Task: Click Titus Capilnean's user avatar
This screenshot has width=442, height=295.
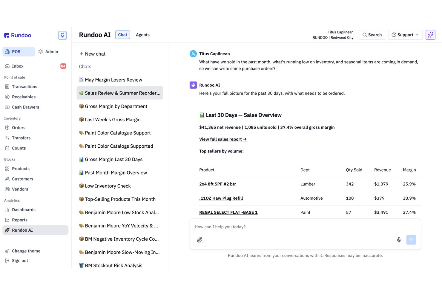Action: [193, 54]
